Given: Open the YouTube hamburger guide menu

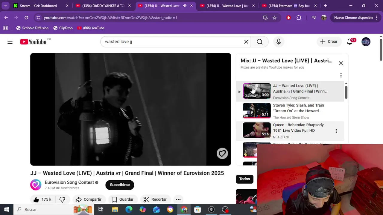Looking at the screenshot, I should tap(10, 42).
